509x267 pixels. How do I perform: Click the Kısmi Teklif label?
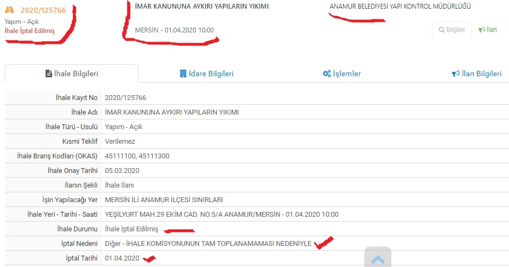pos(80,142)
